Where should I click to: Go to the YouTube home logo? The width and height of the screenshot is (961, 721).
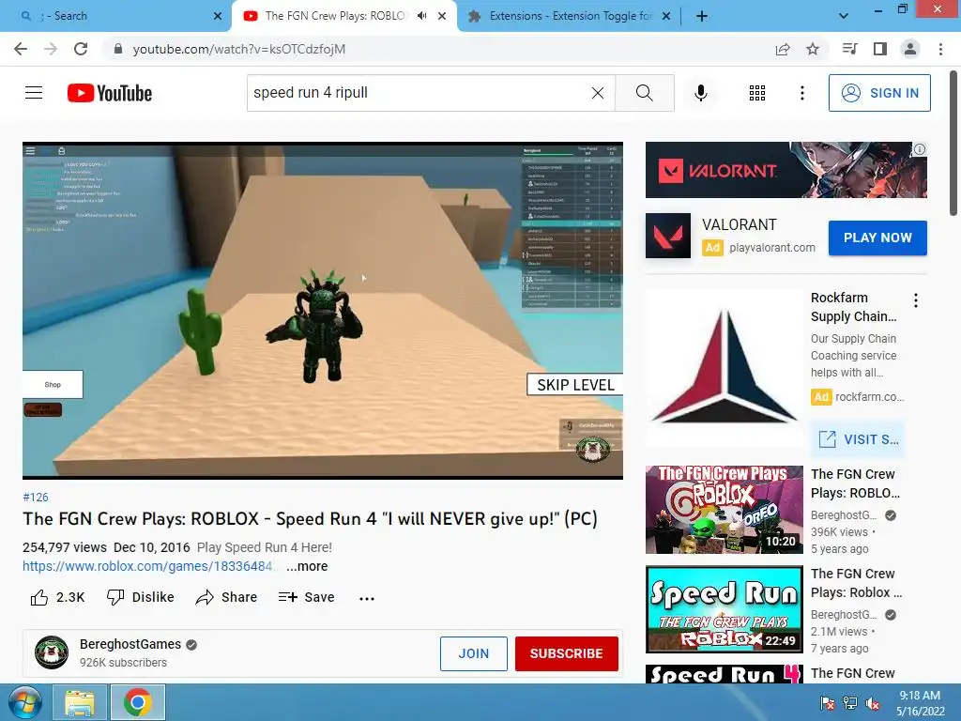tap(110, 93)
